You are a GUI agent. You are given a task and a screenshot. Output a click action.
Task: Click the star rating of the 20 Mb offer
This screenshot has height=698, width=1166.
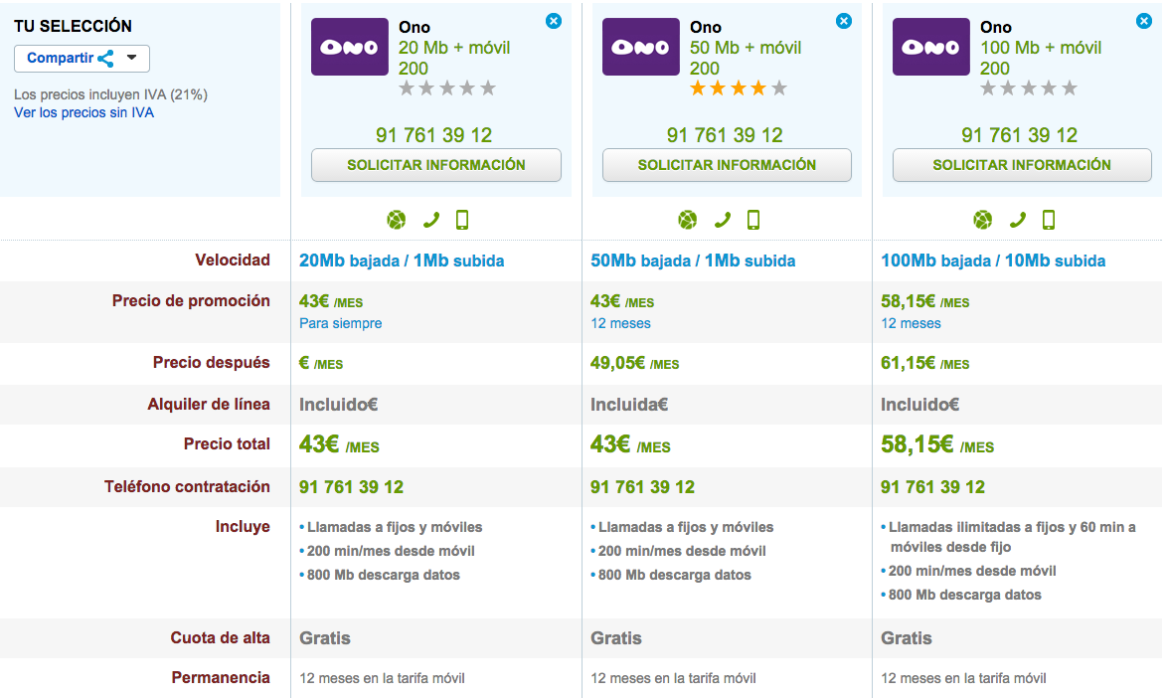(x=447, y=88)
